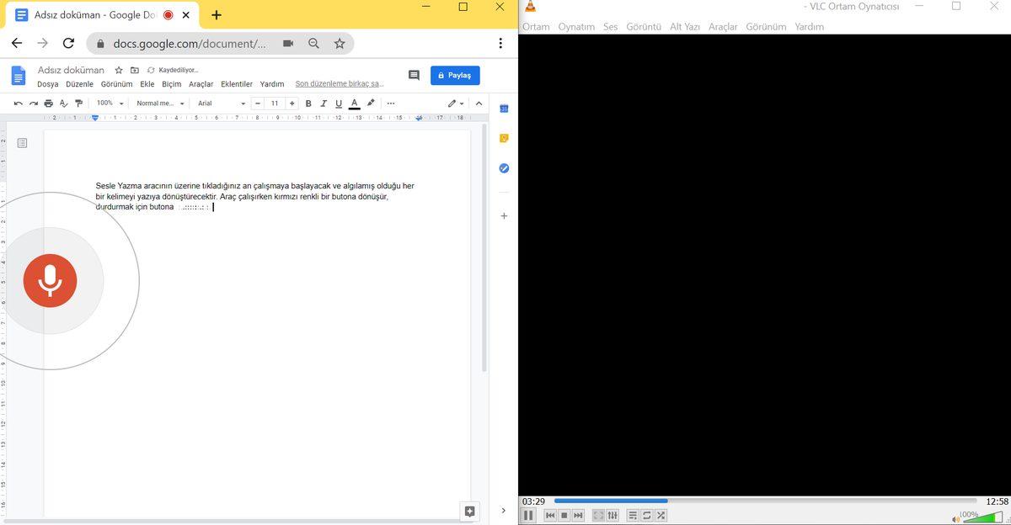Open Google Calendar in the sidebar
This screenshot has width=1011, height=525.
click(x=504, y=109)
